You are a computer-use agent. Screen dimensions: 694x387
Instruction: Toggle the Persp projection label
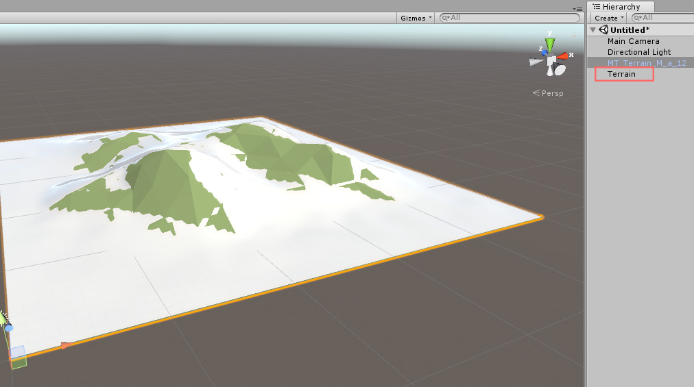548,93
